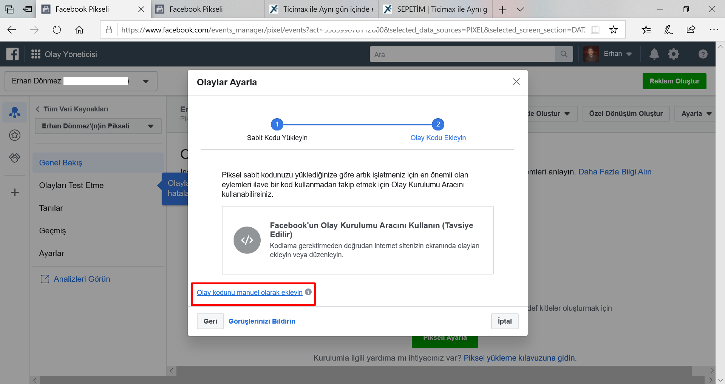
Task: Open a new browser tab
Action: coord(502,9)
